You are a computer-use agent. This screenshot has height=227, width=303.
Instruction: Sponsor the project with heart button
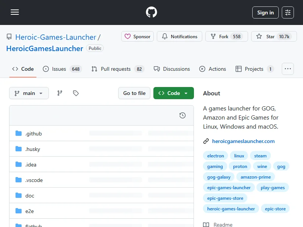[x=137, y=37]
